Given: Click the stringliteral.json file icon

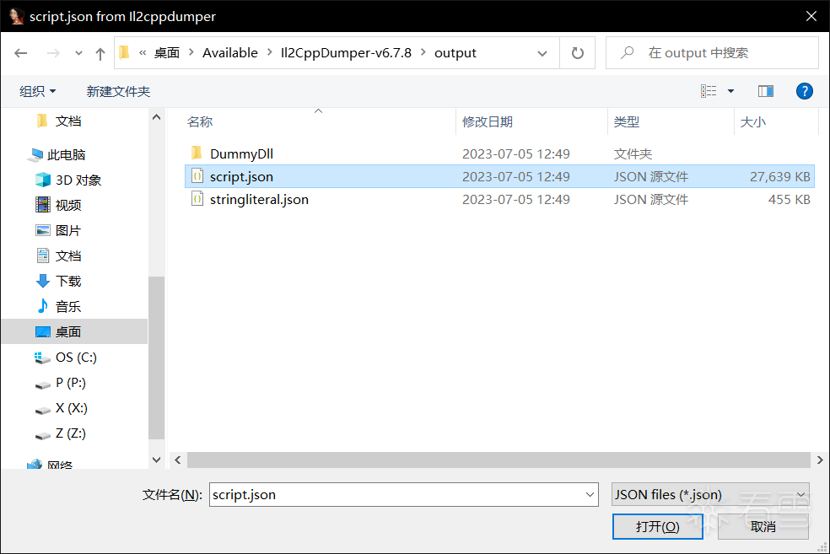Looking at the screenshot, I should (197, 199).
